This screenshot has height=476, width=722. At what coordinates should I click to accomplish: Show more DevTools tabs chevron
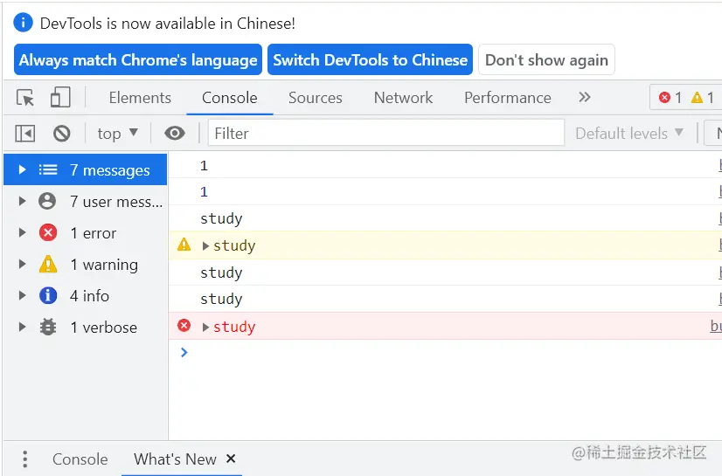pos(585,97)
